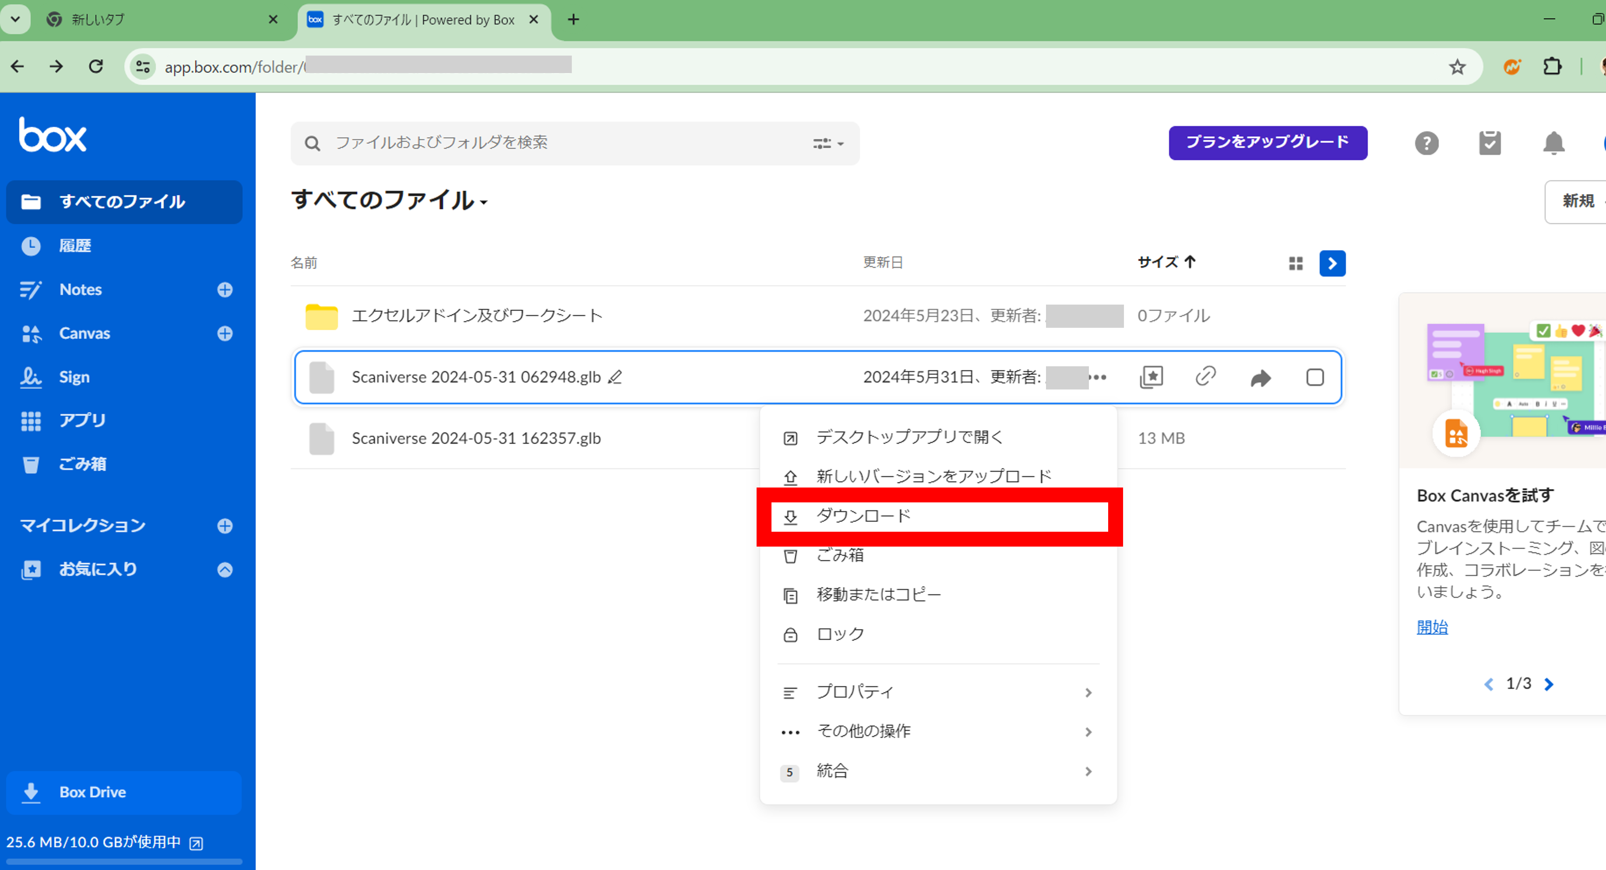
Task: Expand the すべてのファイル title dropdown
Action: coord(484,202)
